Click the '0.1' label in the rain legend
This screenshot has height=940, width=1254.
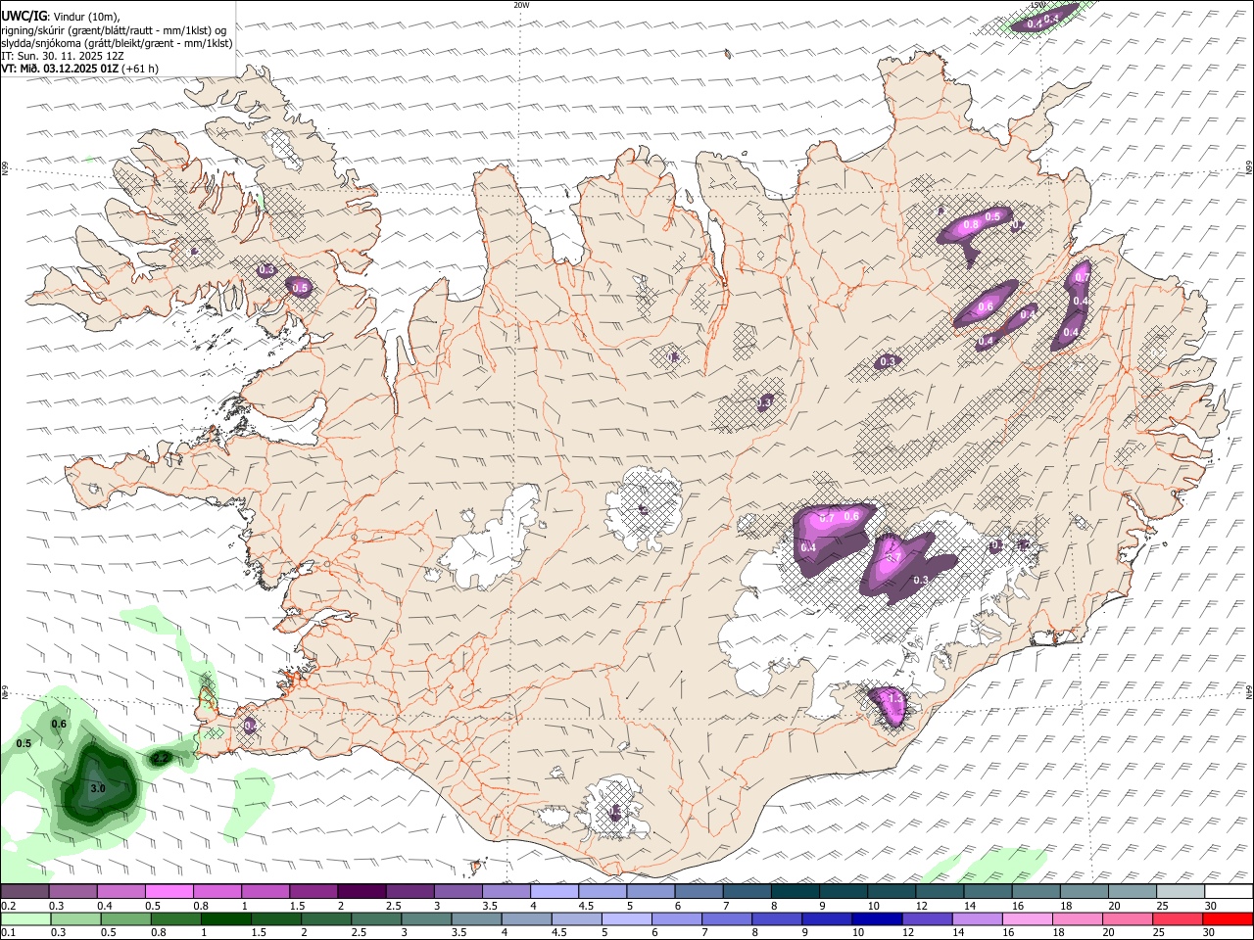9,933
